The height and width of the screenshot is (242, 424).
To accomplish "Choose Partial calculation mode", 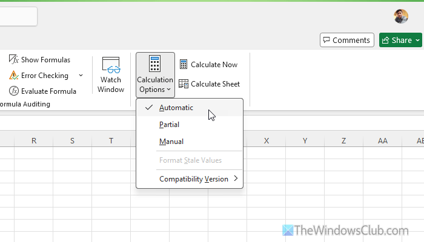I will coord(169,125).
